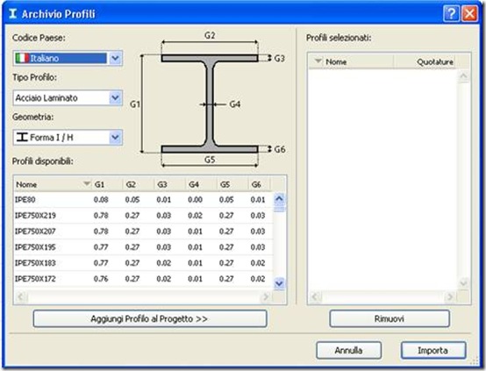Click the I-beam icon in title bar
Viewport: 486px width, 371px height.
12,14
